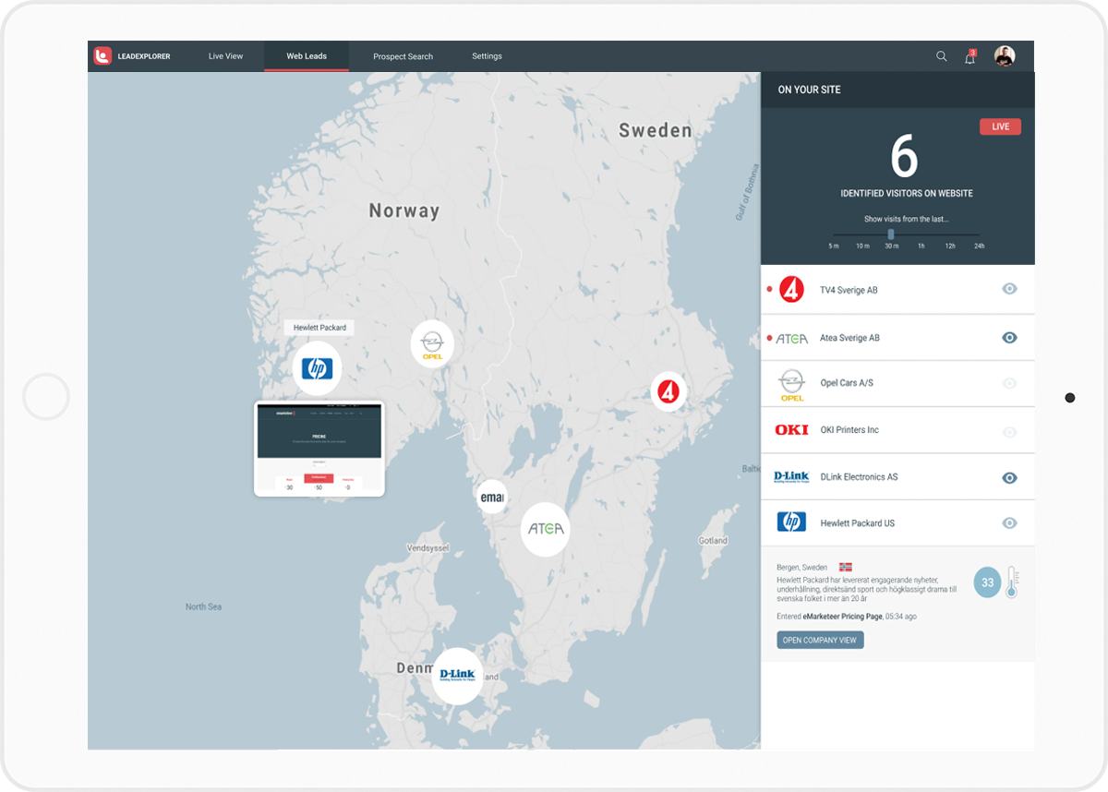Click the OKI logo in visitor list
1108x792 pixels.
coord(791,430)
